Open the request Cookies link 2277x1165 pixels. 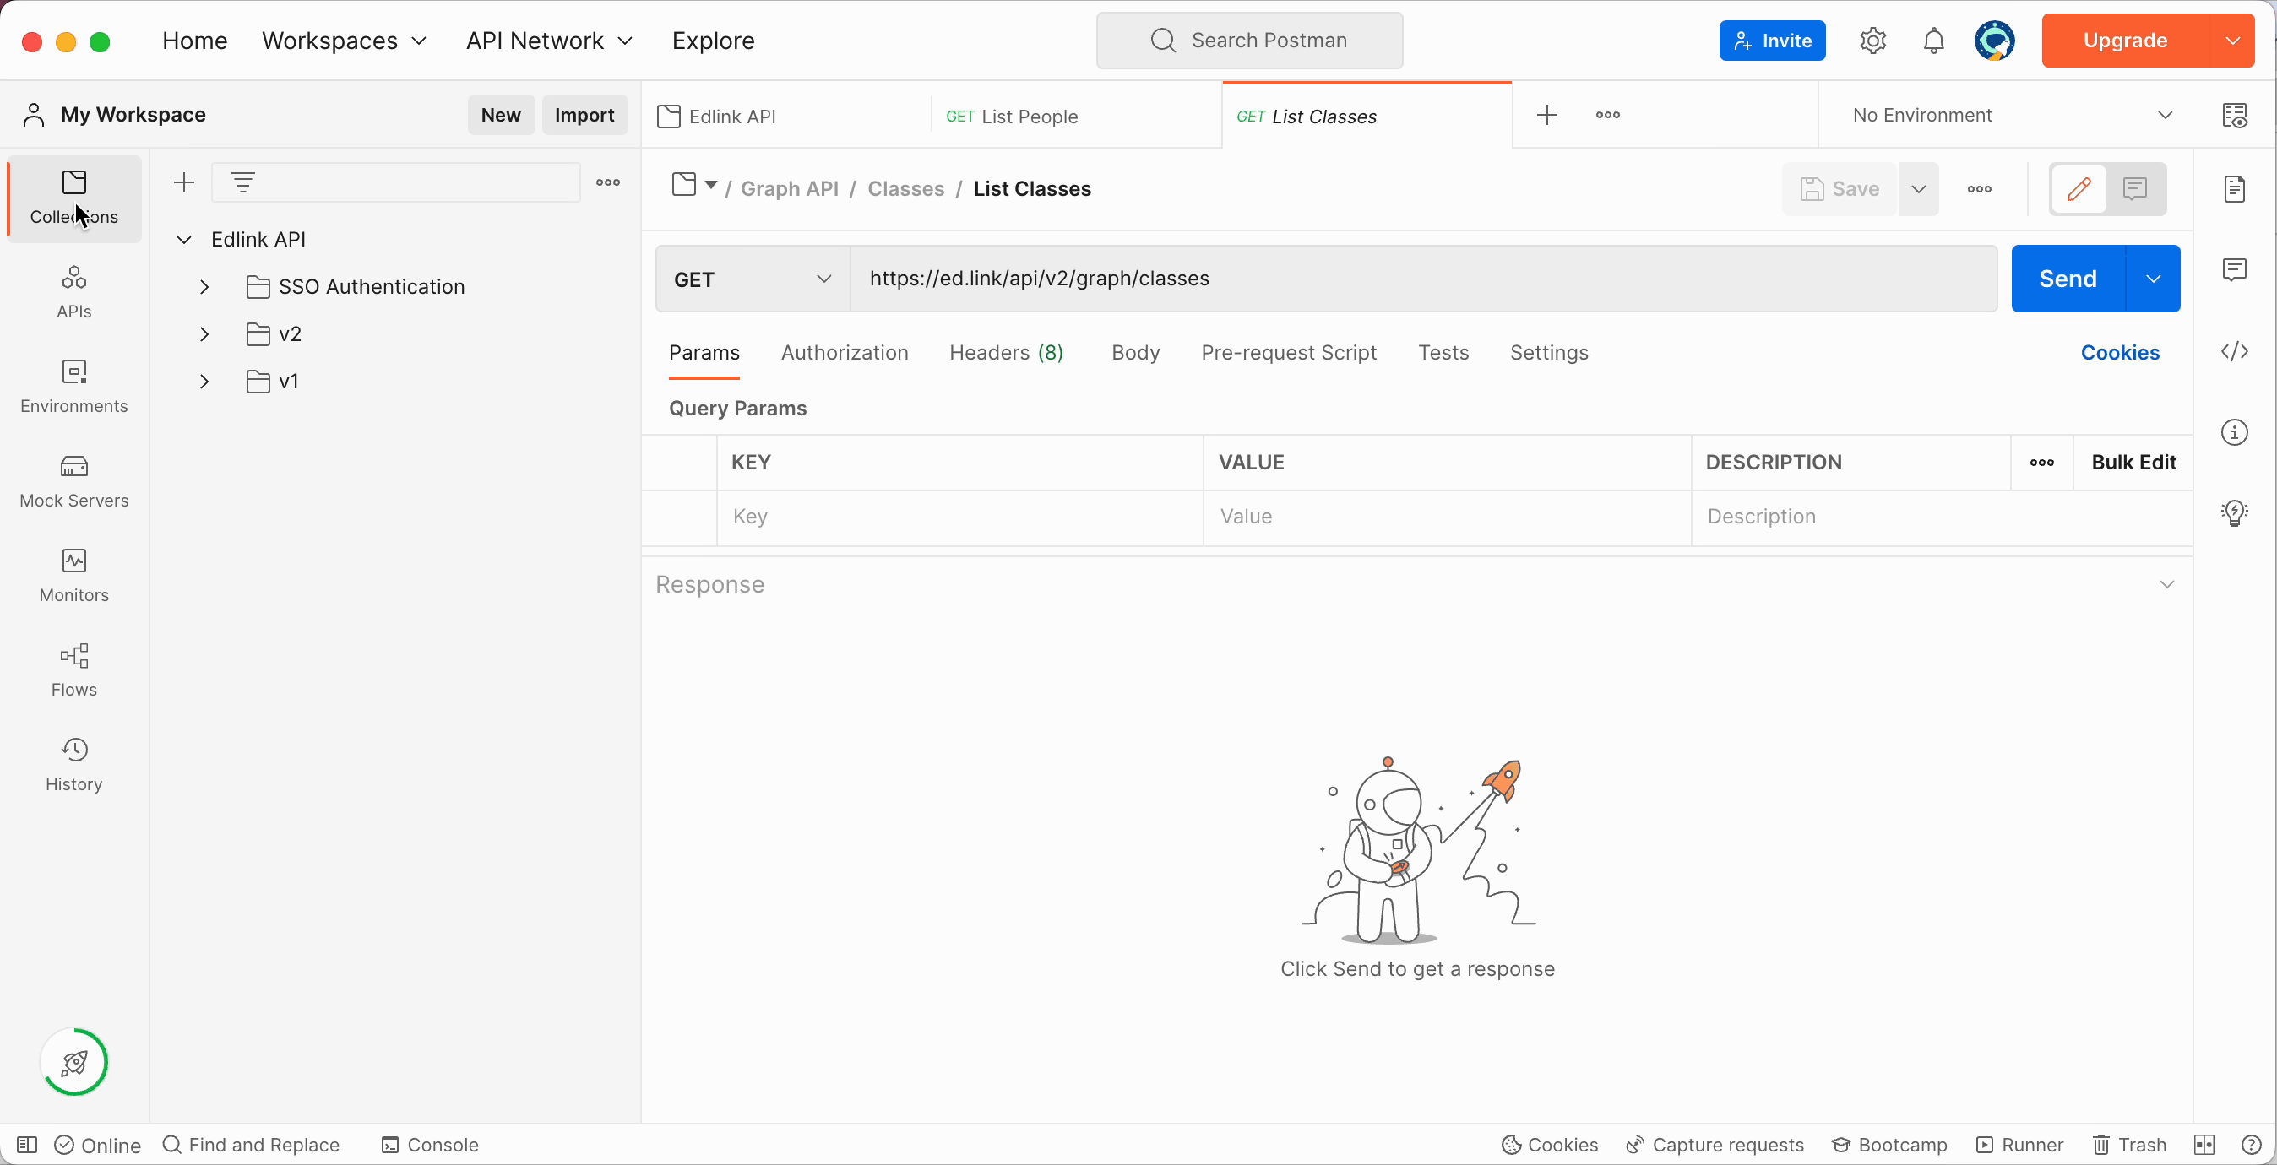coord(2120,353)
